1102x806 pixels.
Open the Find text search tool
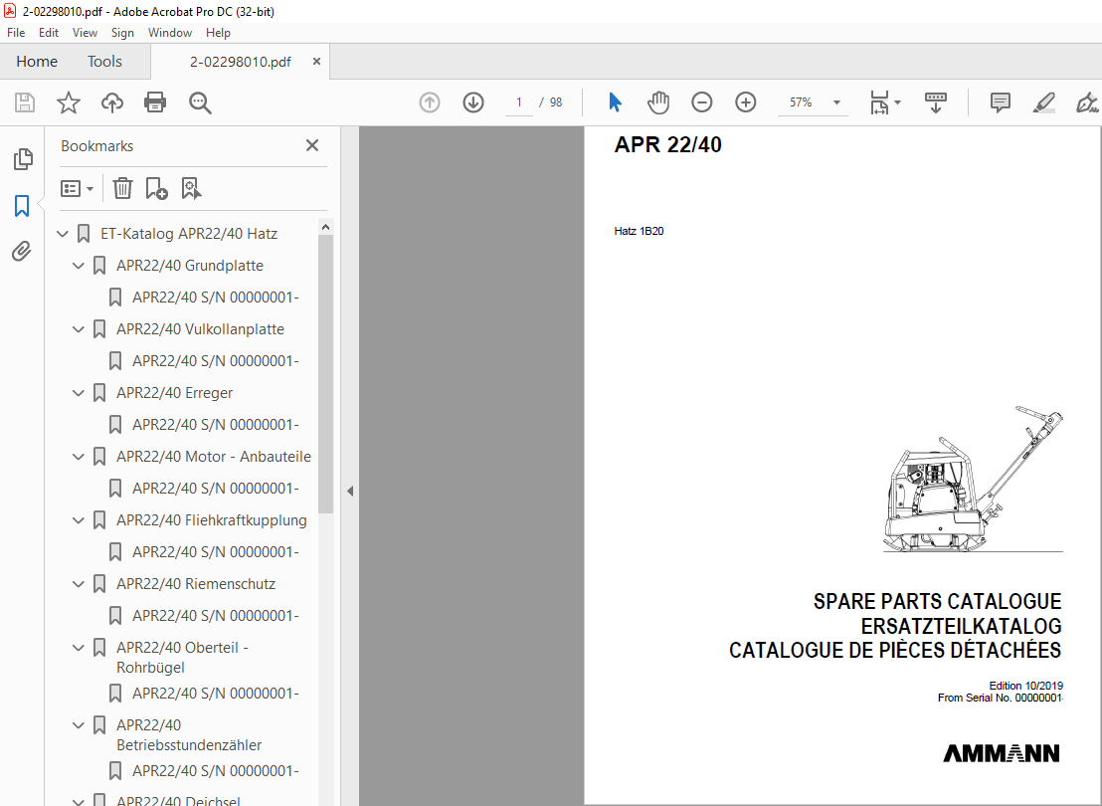point(200,102)
